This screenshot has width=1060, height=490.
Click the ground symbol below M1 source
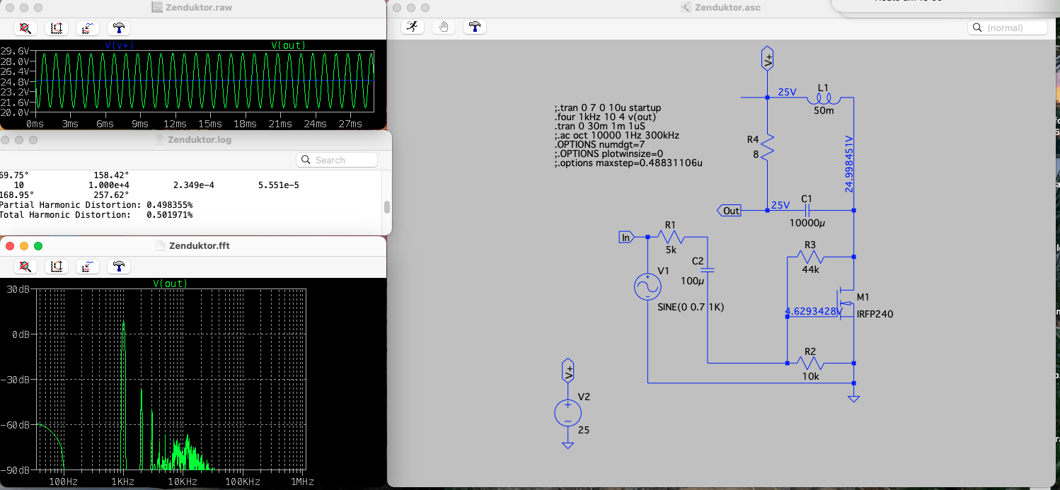[854, 398]
